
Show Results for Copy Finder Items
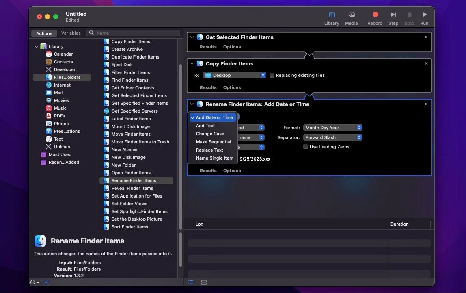208,87
